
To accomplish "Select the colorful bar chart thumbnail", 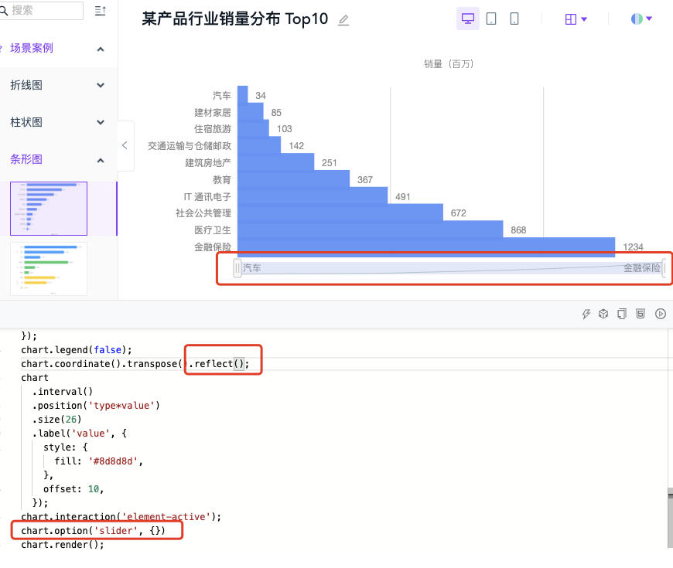I will (x=48, y=267).
